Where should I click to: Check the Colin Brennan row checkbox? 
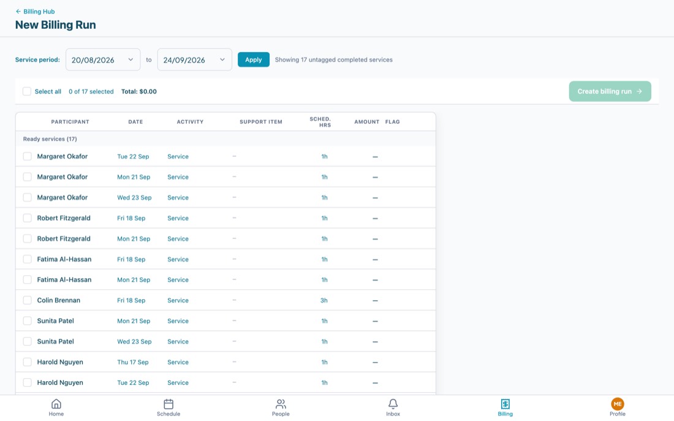pyautogui.click(x=27, y=300)
